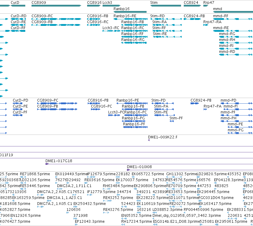Select EST EK250432.5prime
This screenshot has width=253, height=226.
tap(75, 207)
